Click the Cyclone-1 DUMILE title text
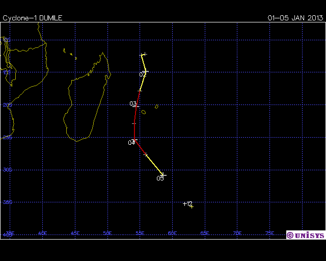 pos(33,18)
